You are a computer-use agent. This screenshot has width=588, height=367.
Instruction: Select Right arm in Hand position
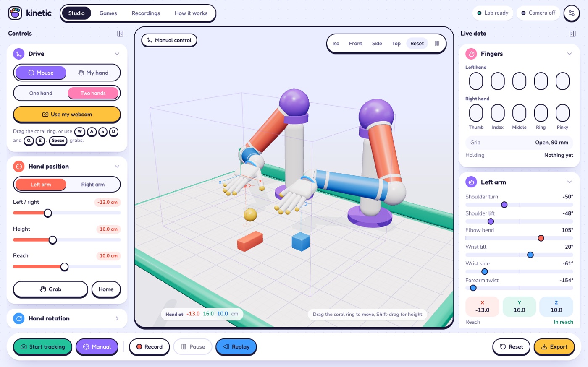93,185
